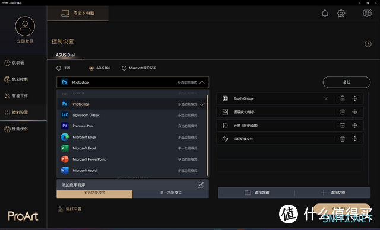380x230 pixels.
Task: Click the Premiere Pro Pr icon
Action: click(x=65, y=126)
